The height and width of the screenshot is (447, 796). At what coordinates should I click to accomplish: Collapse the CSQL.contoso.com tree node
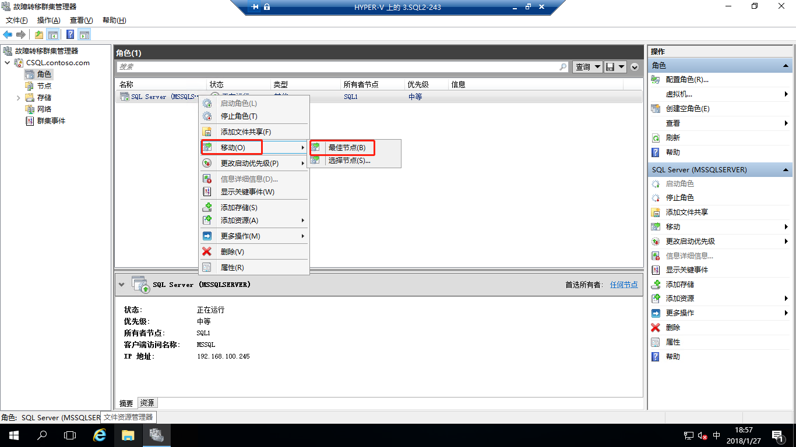pos(7,62)
